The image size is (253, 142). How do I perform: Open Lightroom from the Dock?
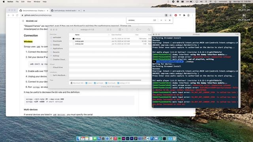128,138
